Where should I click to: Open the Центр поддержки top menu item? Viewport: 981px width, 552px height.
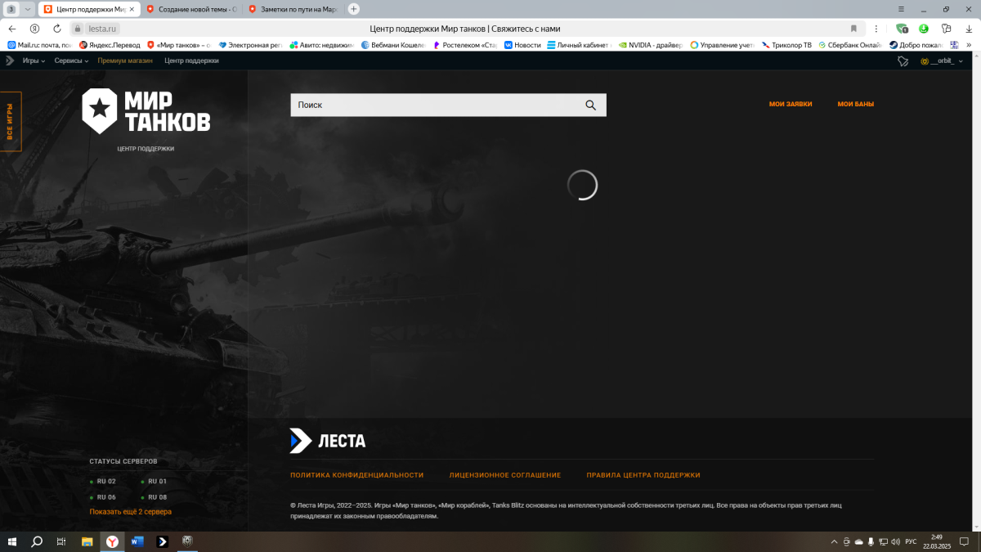tap(191, 61)
